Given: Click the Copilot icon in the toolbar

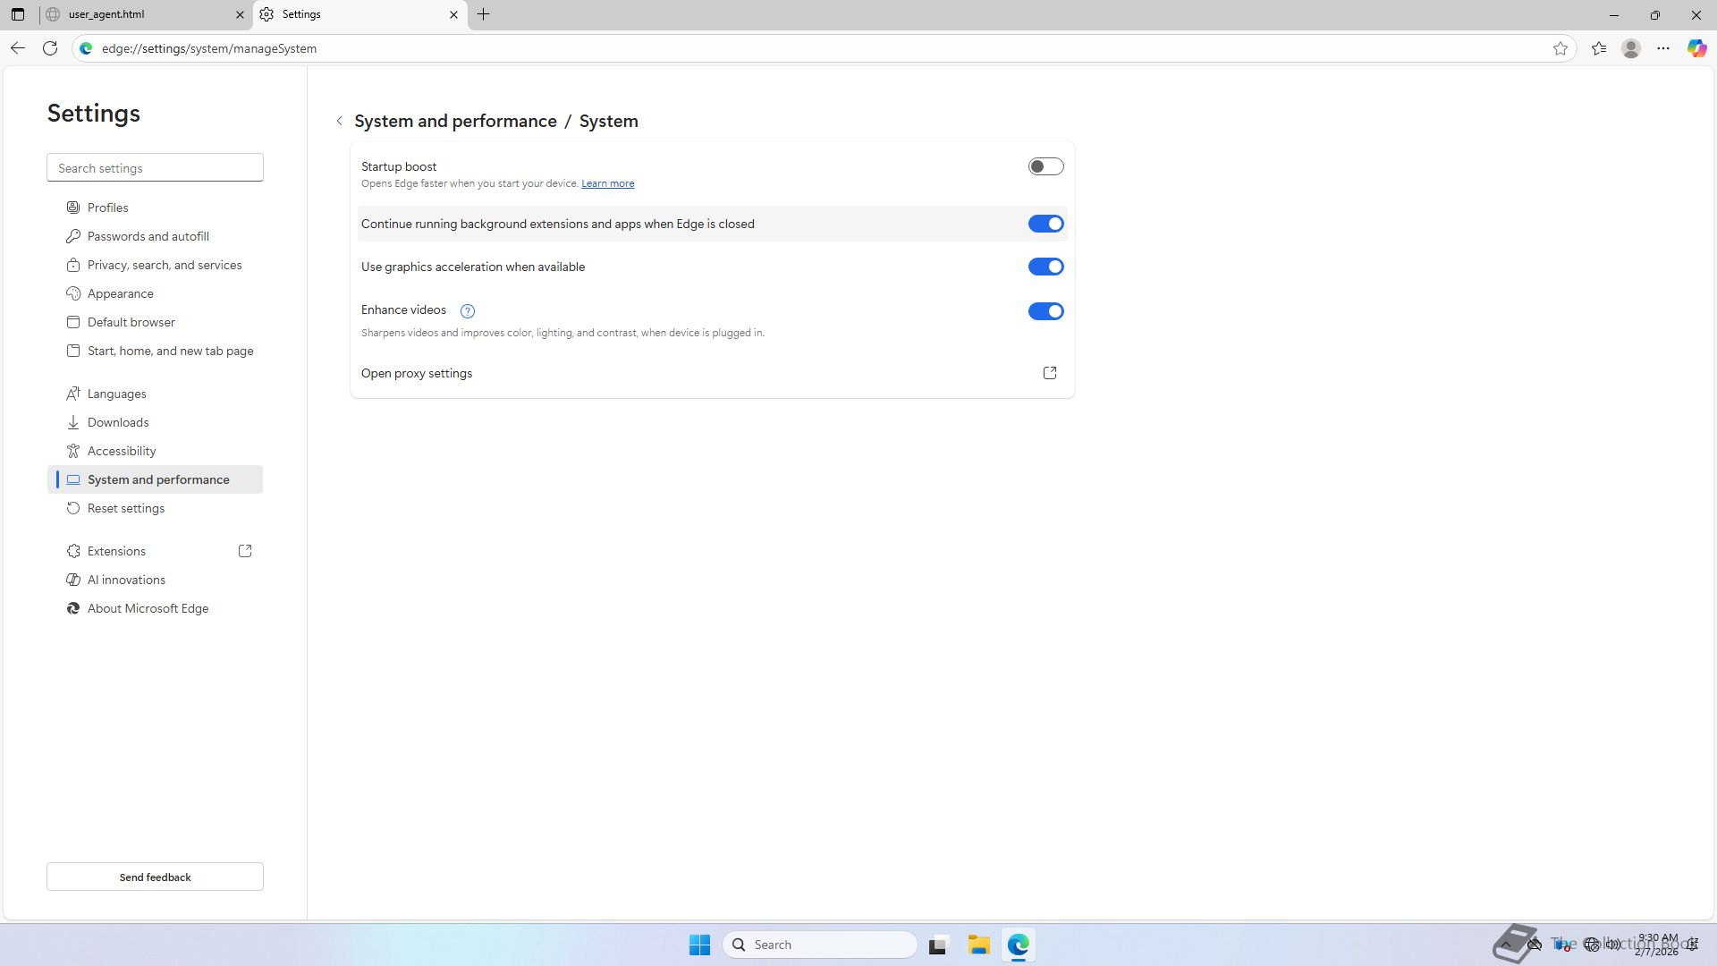Looking at the screenshot, I should [1696, 48].
